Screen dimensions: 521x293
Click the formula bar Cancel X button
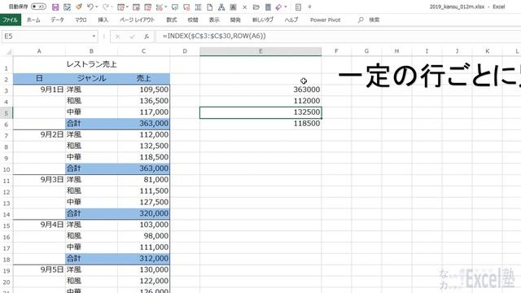click(117, 37)
